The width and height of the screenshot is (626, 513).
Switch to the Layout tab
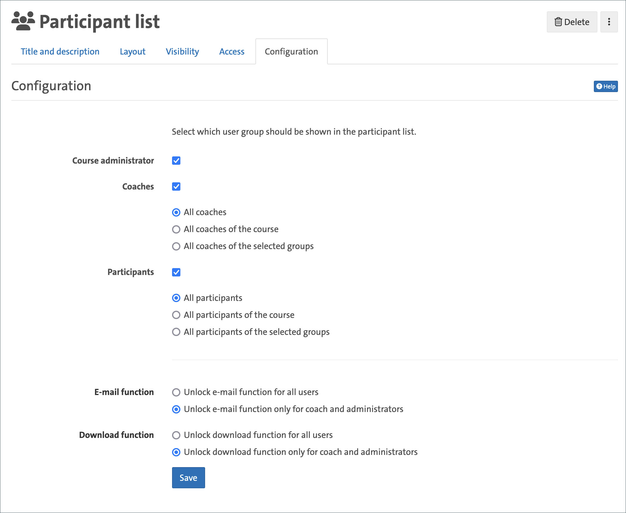tap(133, 51)
